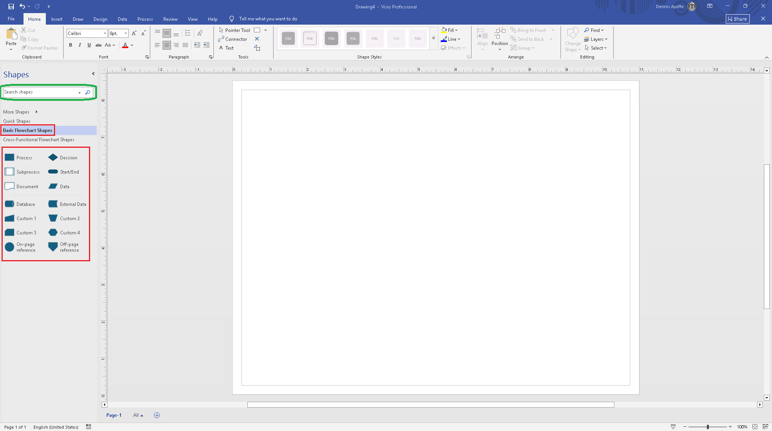Viewport: 772px width, 431px height.
Task: Open the Insert ribbon tab
Action: (57, 19)
